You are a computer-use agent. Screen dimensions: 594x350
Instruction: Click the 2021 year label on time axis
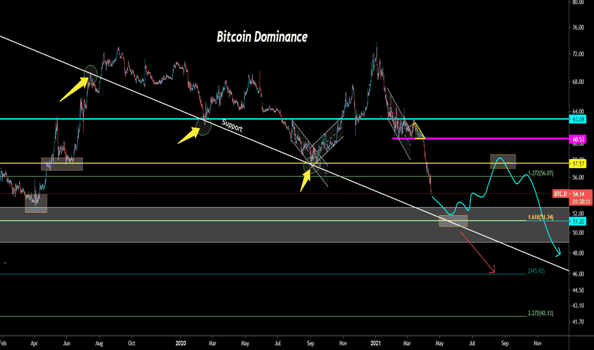[375, 344]
